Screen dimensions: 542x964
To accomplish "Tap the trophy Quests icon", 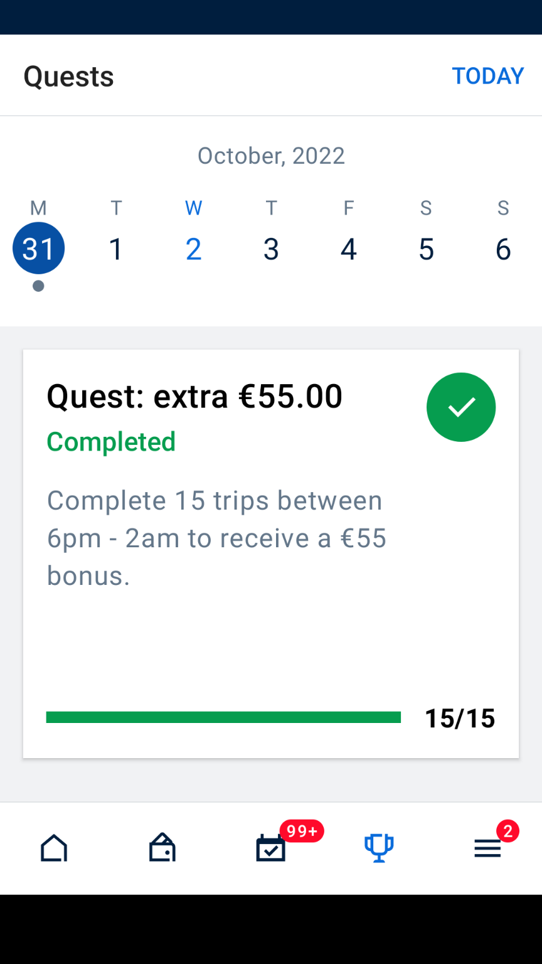I will click(x=379, y=848).
